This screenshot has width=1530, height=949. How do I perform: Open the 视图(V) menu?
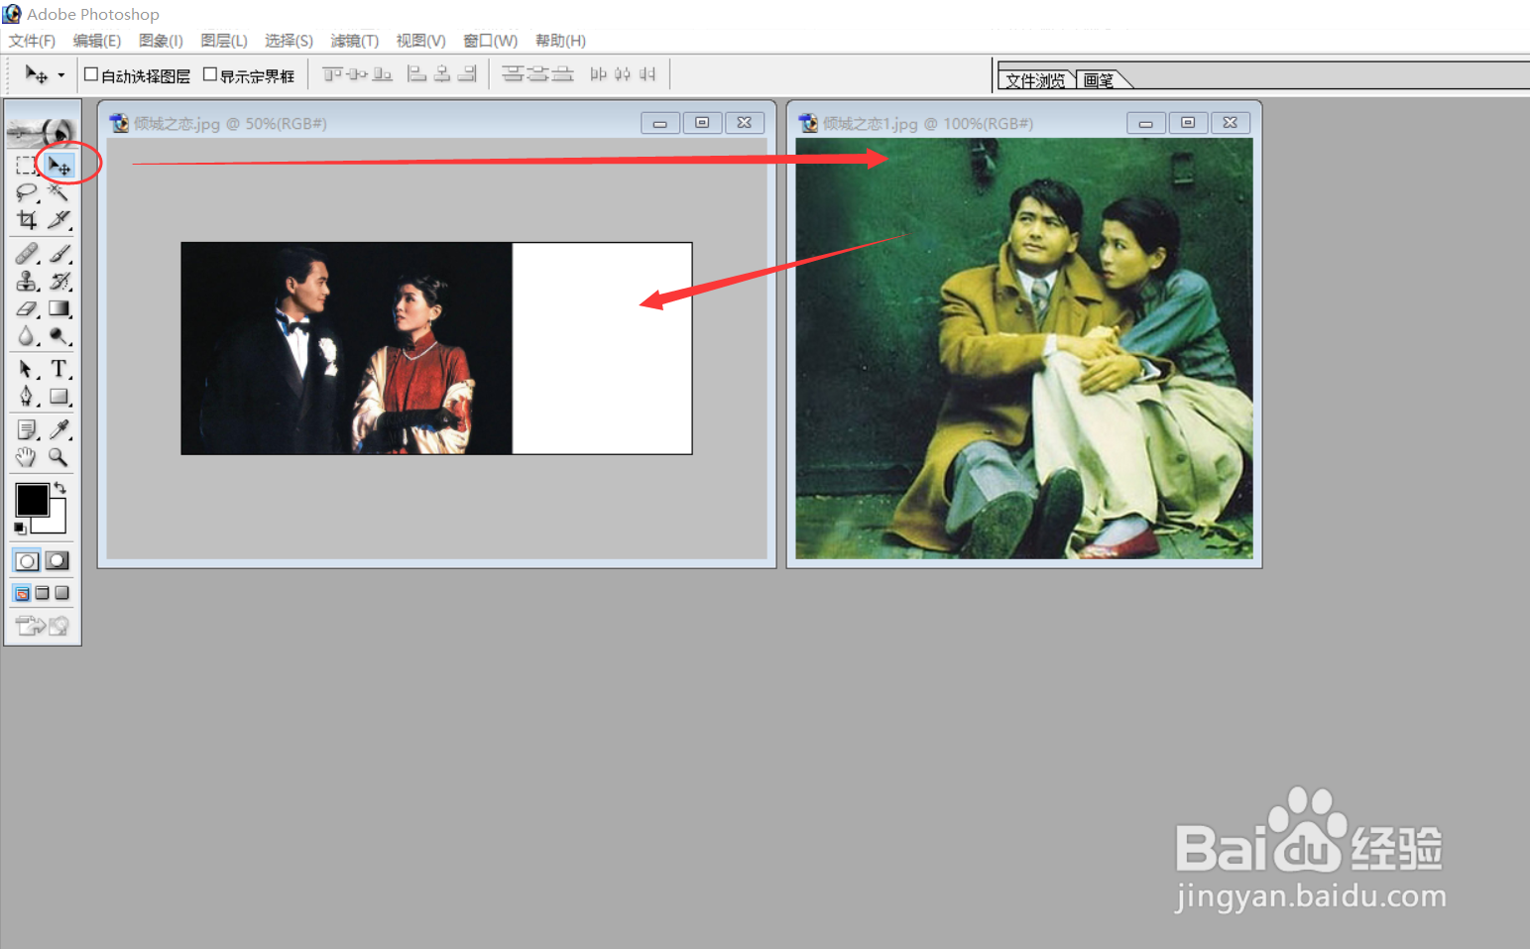coord(420,41)
